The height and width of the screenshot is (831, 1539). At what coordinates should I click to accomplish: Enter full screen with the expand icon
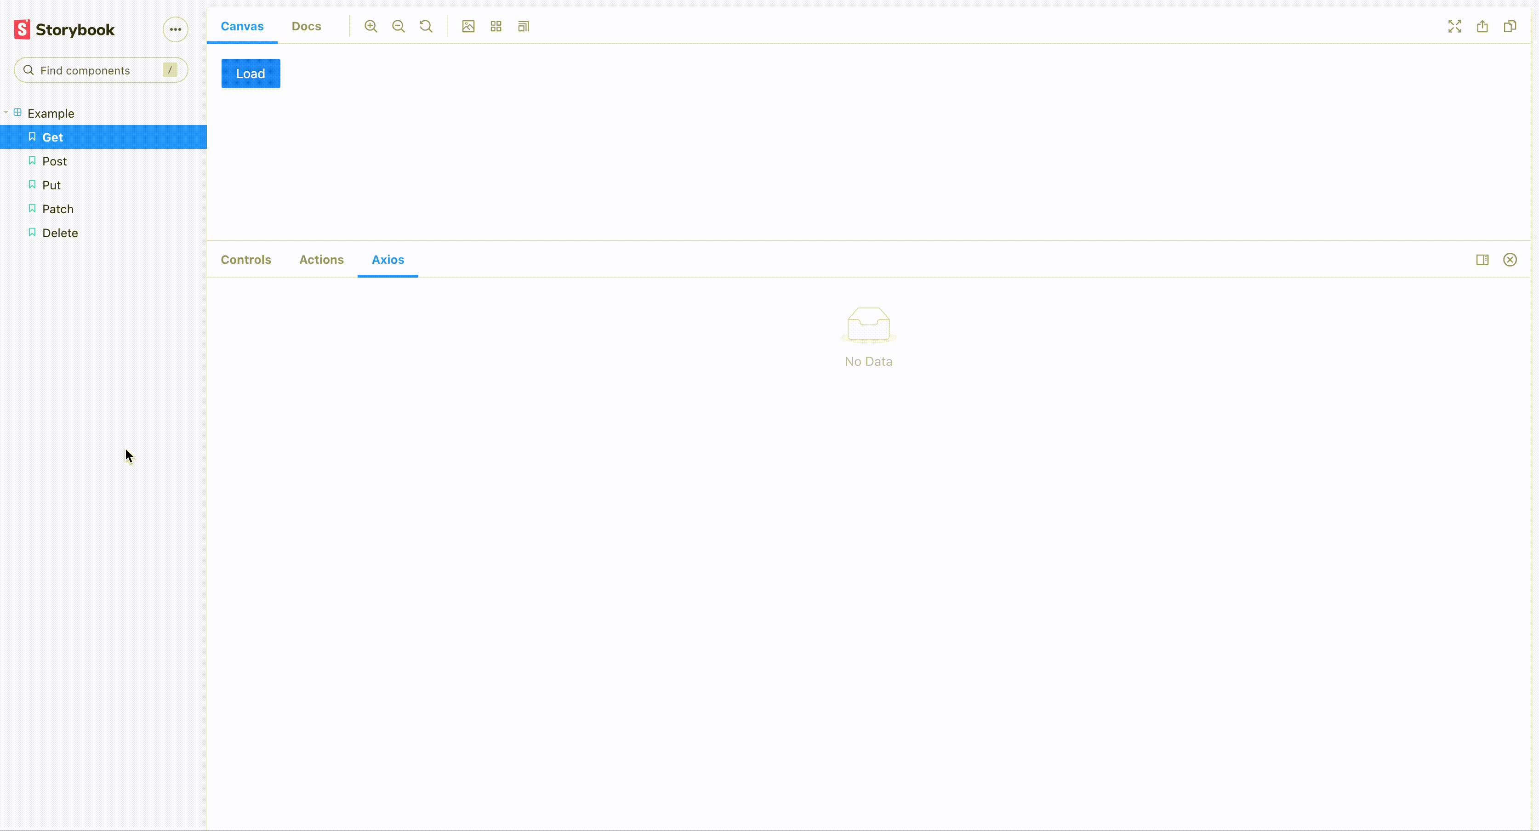pyautogui.click(x=1454, y=26)
